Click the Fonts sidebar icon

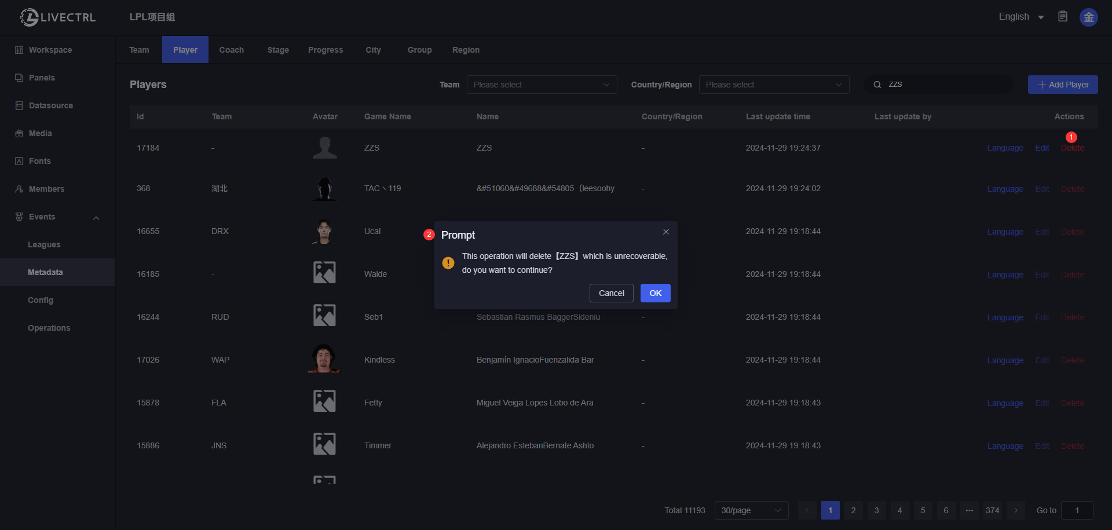19,161
